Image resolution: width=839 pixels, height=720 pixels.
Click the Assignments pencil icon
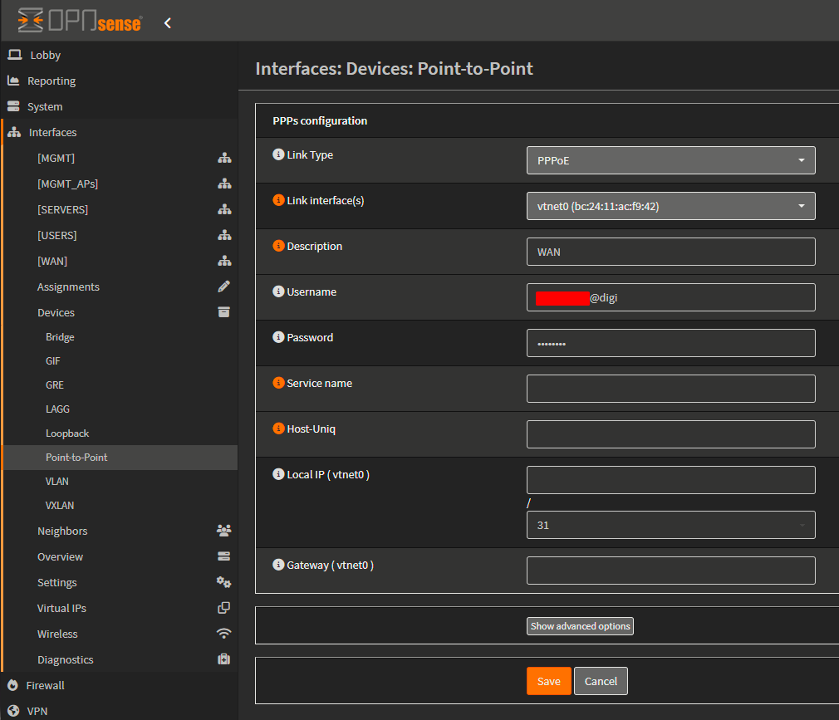click(x=224, y=287)
